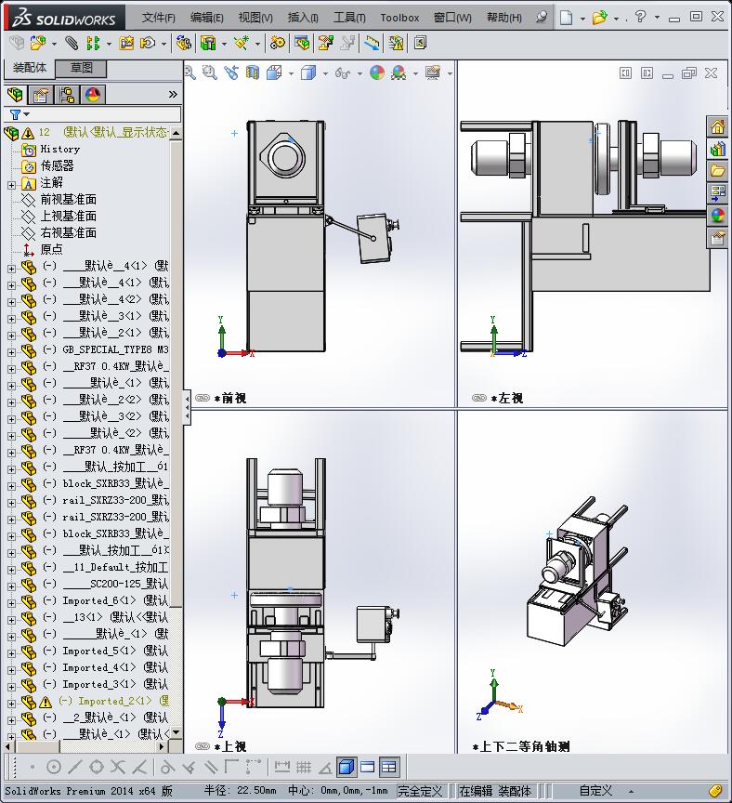The image size is (732, 803).
Task: Click the New document button in title bar
Action: pyautogui.click(x=566, y=18)
